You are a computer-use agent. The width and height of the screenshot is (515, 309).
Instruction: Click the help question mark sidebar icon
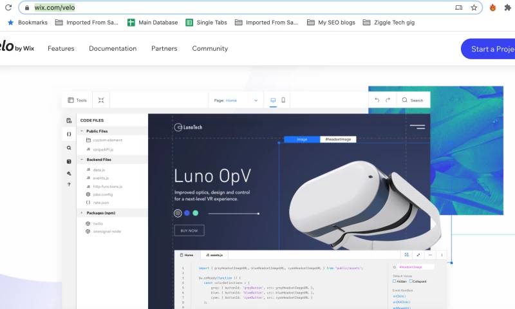pos(69,185)
